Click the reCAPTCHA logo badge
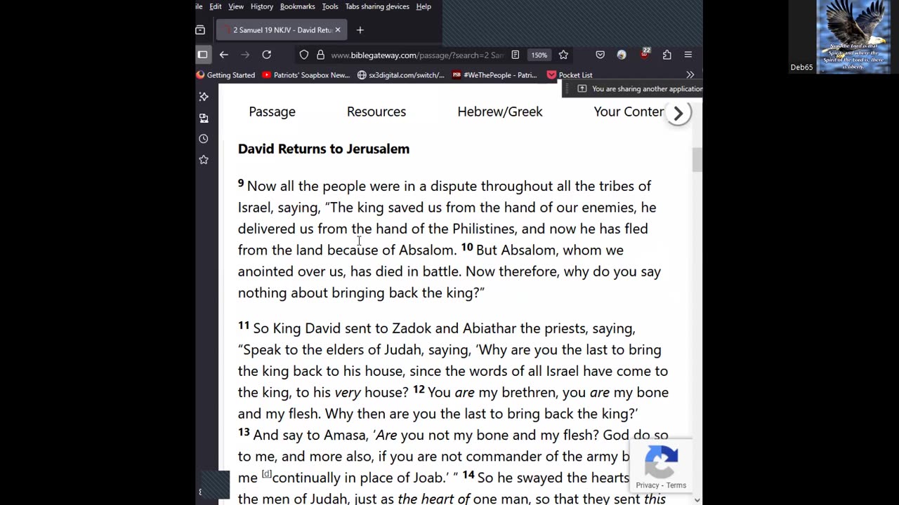The height and width of the screenshot is (505, 899). click(661, 462)
